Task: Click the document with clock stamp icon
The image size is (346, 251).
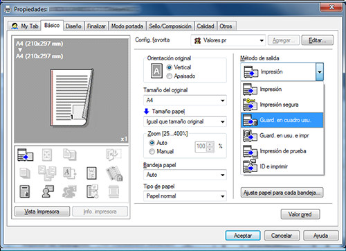Action: coord(93,191)
